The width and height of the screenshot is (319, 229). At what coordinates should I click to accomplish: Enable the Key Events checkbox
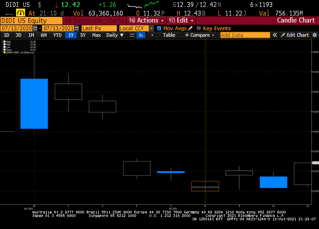tap(199, 28)
